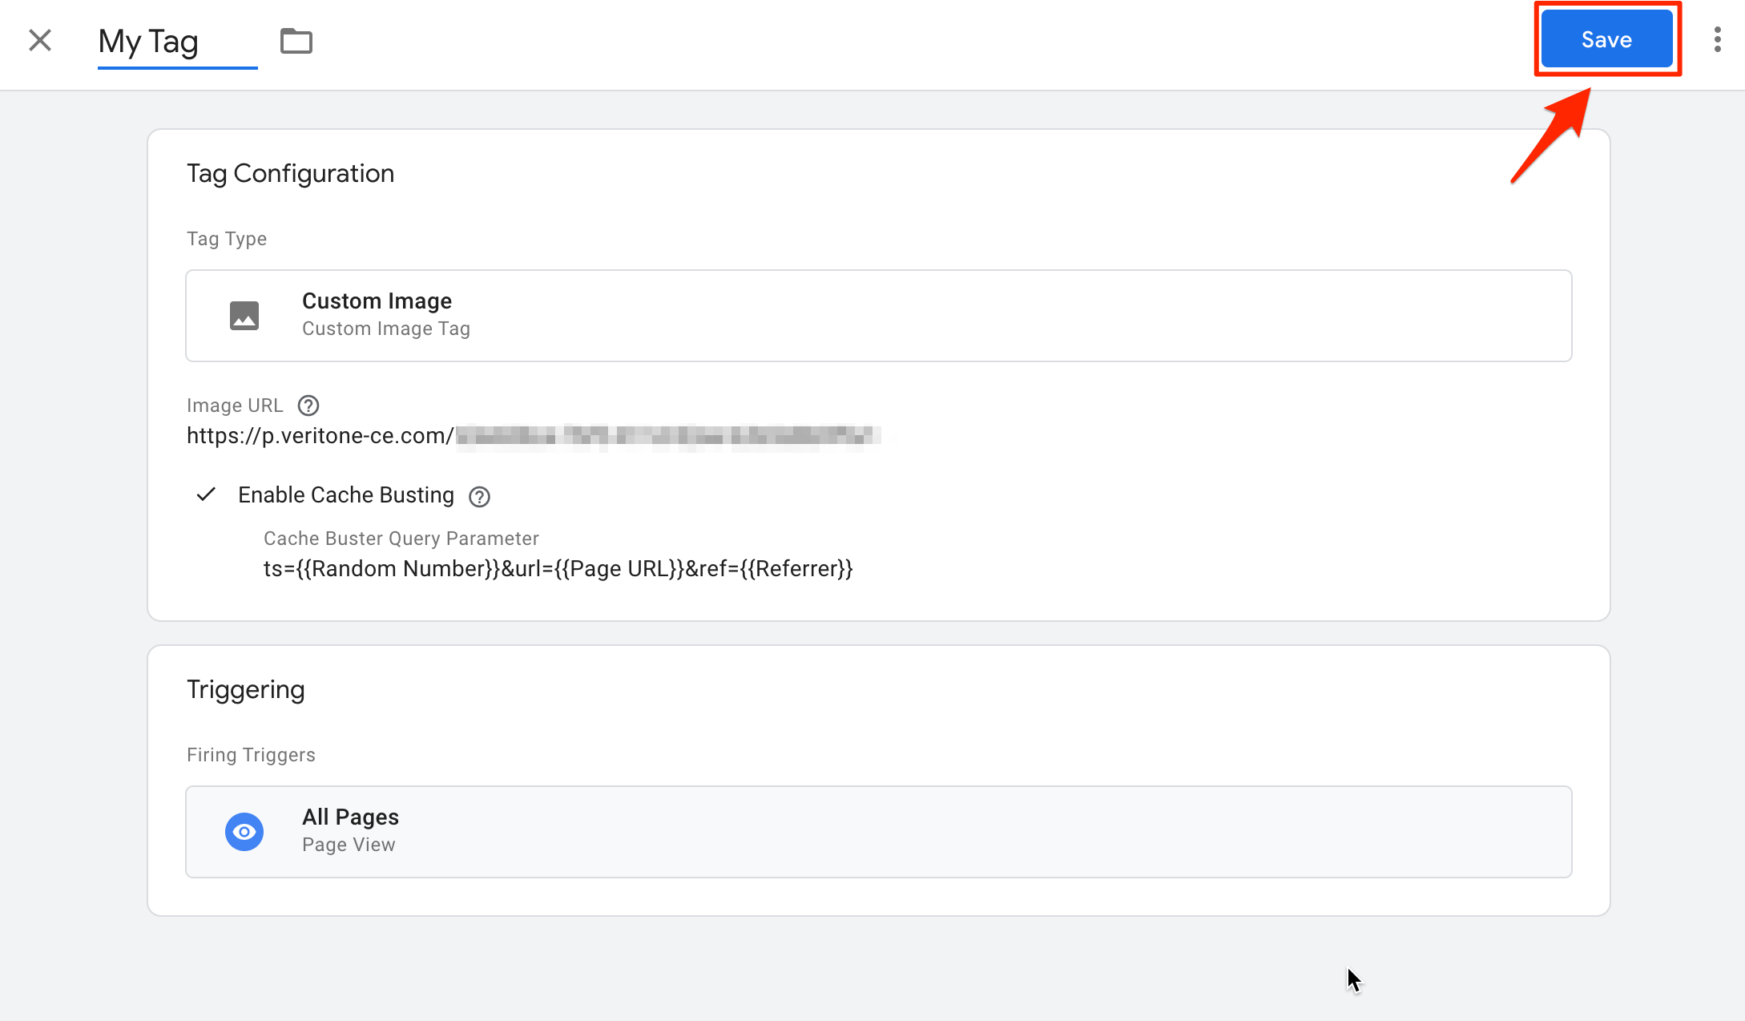Click the p.veritone-ce.com image URL link
1745x1021 pixels.
[x=318, y=436]
